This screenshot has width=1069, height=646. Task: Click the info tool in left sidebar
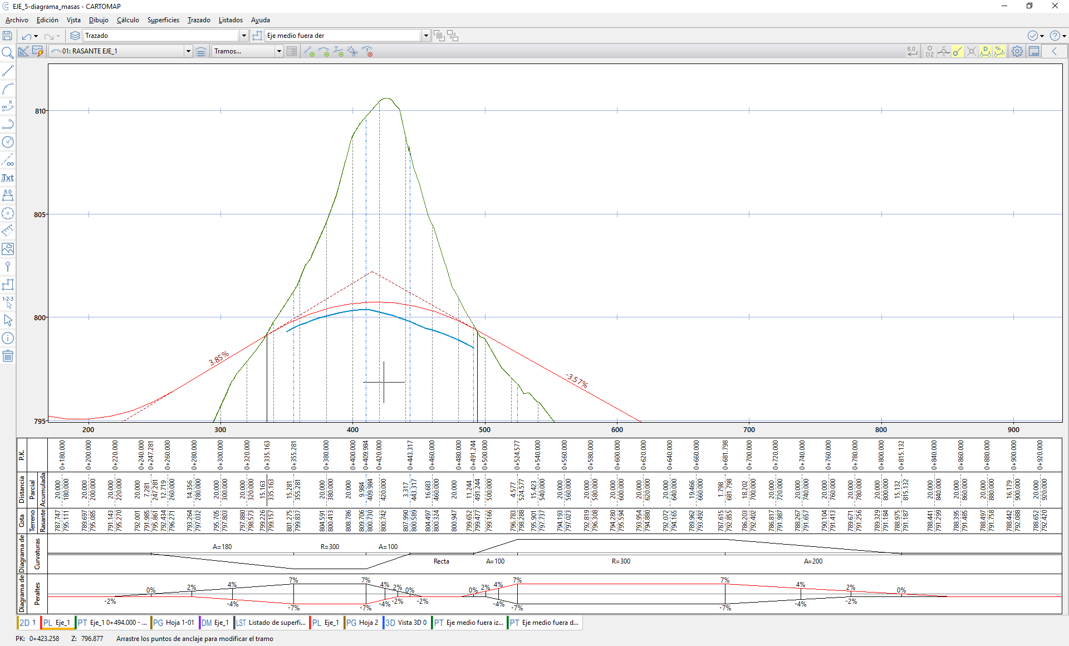pyautogui.click(x=8, y=339)
